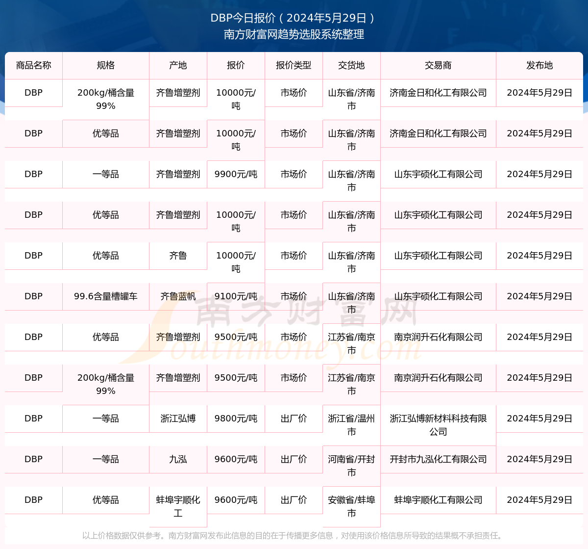Click the '9900元/吨' price cell
The width and height of the screenshot is (588, 549).
(x=236, y=174)
